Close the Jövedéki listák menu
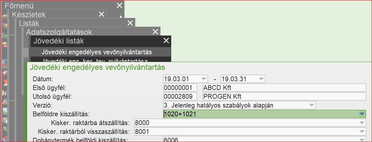This screenshot has height=142, width=372. click(x=166, y=41)
